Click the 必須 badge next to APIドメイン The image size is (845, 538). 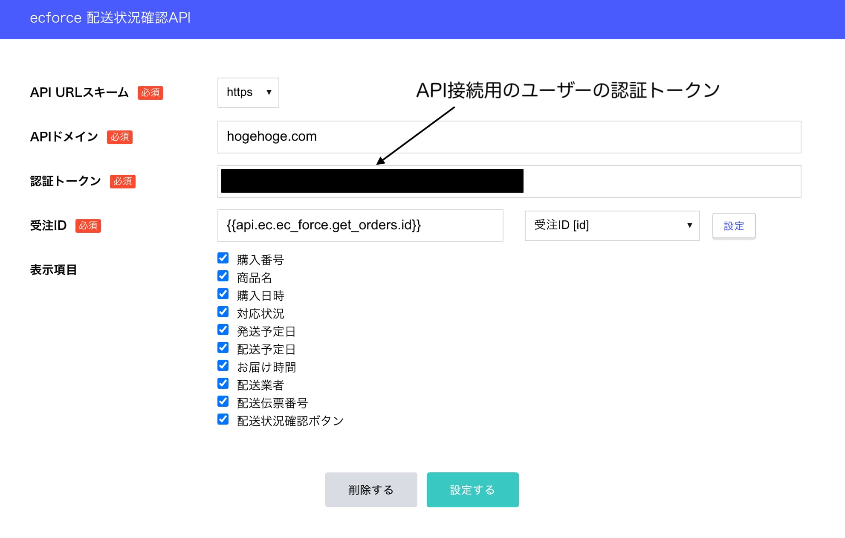click(x=120, y=137)
